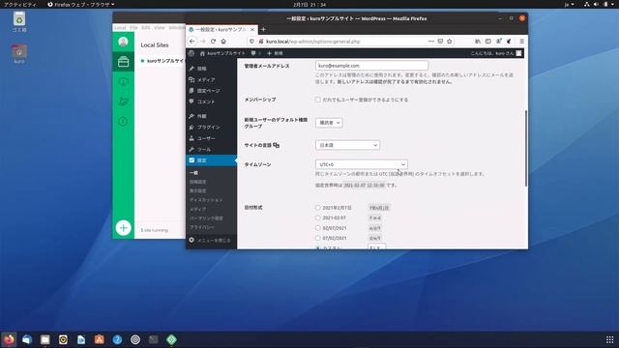Go back using Firefox's back arrow
619x348 pixels.
pyautogui.click(x=192, y=41)
